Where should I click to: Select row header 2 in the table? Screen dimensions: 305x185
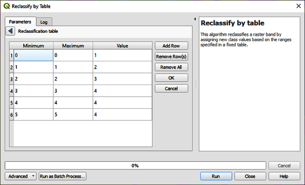[x=12, y=67]
